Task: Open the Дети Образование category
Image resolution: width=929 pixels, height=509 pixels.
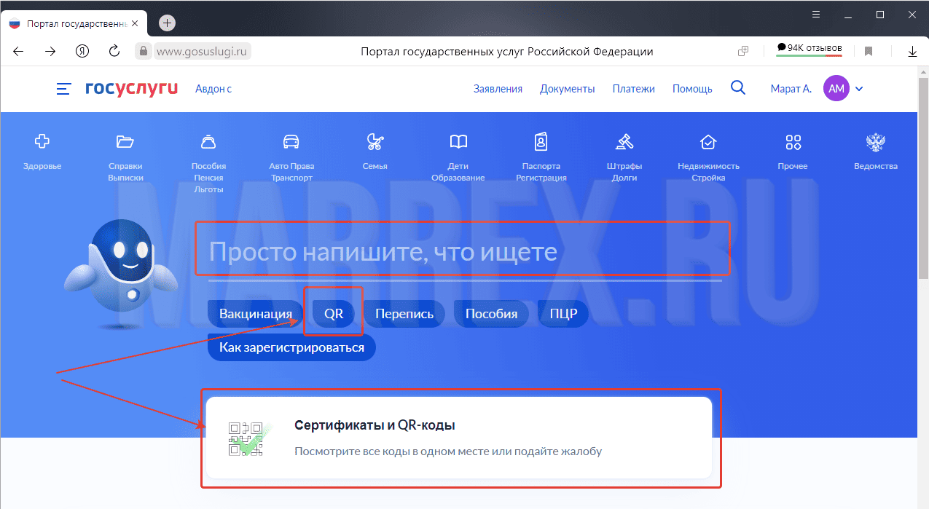Action: tap(458, 157)
